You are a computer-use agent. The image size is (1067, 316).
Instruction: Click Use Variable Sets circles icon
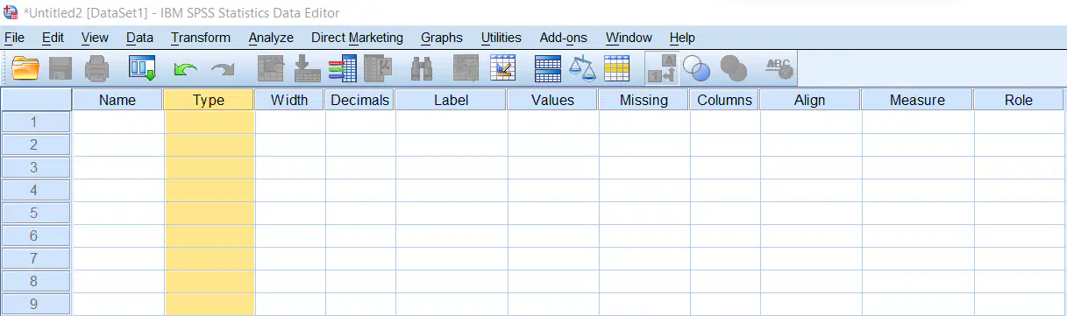point(696,67)
